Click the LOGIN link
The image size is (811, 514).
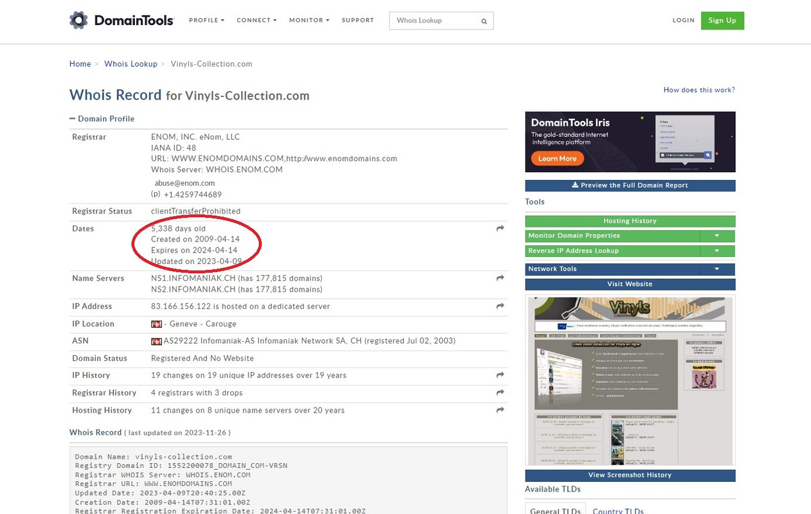pos(684,21)
